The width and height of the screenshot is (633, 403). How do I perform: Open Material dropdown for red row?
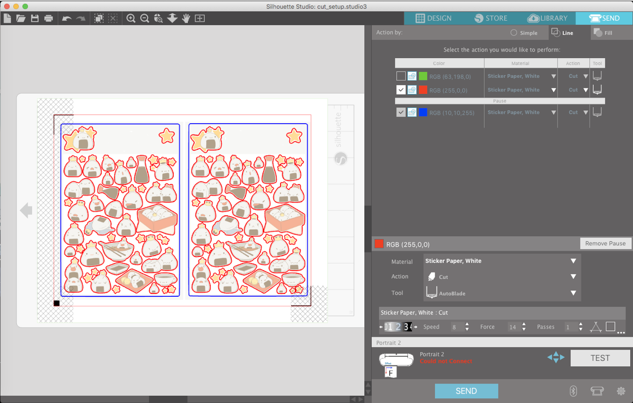click(553, 90)
